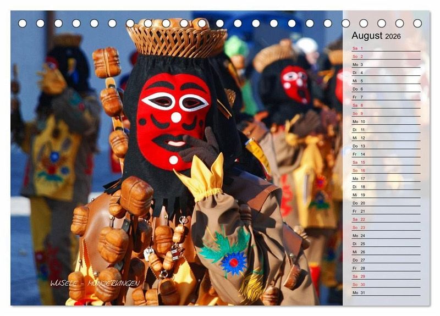
Task: Select the "Di 11" calendar row
Action: click(386, 130)
